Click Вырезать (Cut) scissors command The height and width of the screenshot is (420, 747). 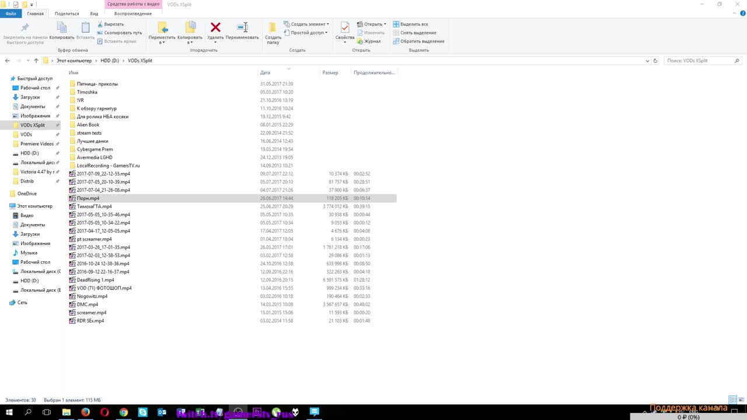[x=110, y=24]
